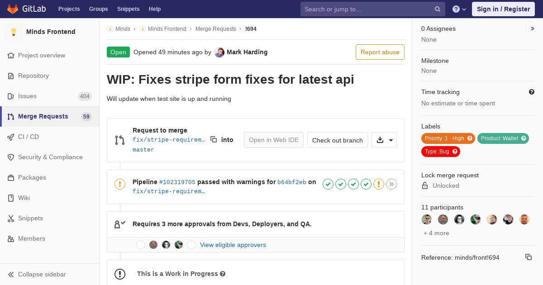Open the warning pipeline stage icon

[x=379, y=184]
